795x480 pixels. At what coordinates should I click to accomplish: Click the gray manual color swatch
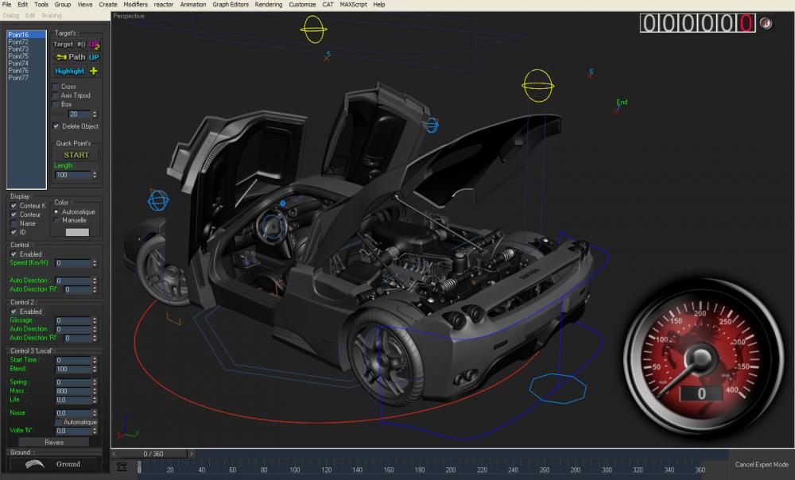(77, 232)
